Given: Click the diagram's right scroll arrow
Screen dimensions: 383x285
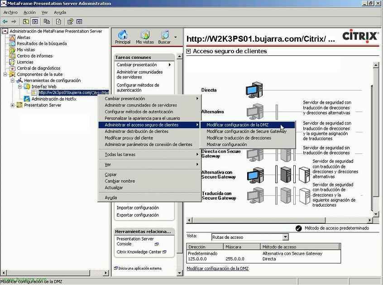Looking at the screenshot, I should (x=370, y=220).
